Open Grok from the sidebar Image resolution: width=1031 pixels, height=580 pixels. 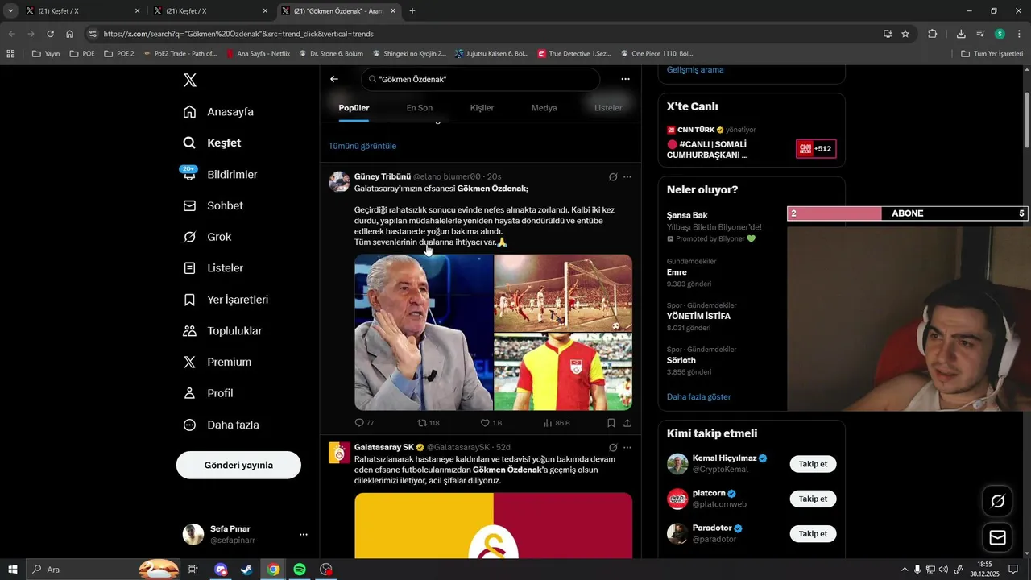(208, 237)
